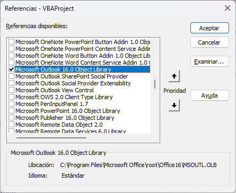Check OneNote PowerPoint Content Service Addin checkbox
Viewport: 236px width, 193px height.
point(12,49)
